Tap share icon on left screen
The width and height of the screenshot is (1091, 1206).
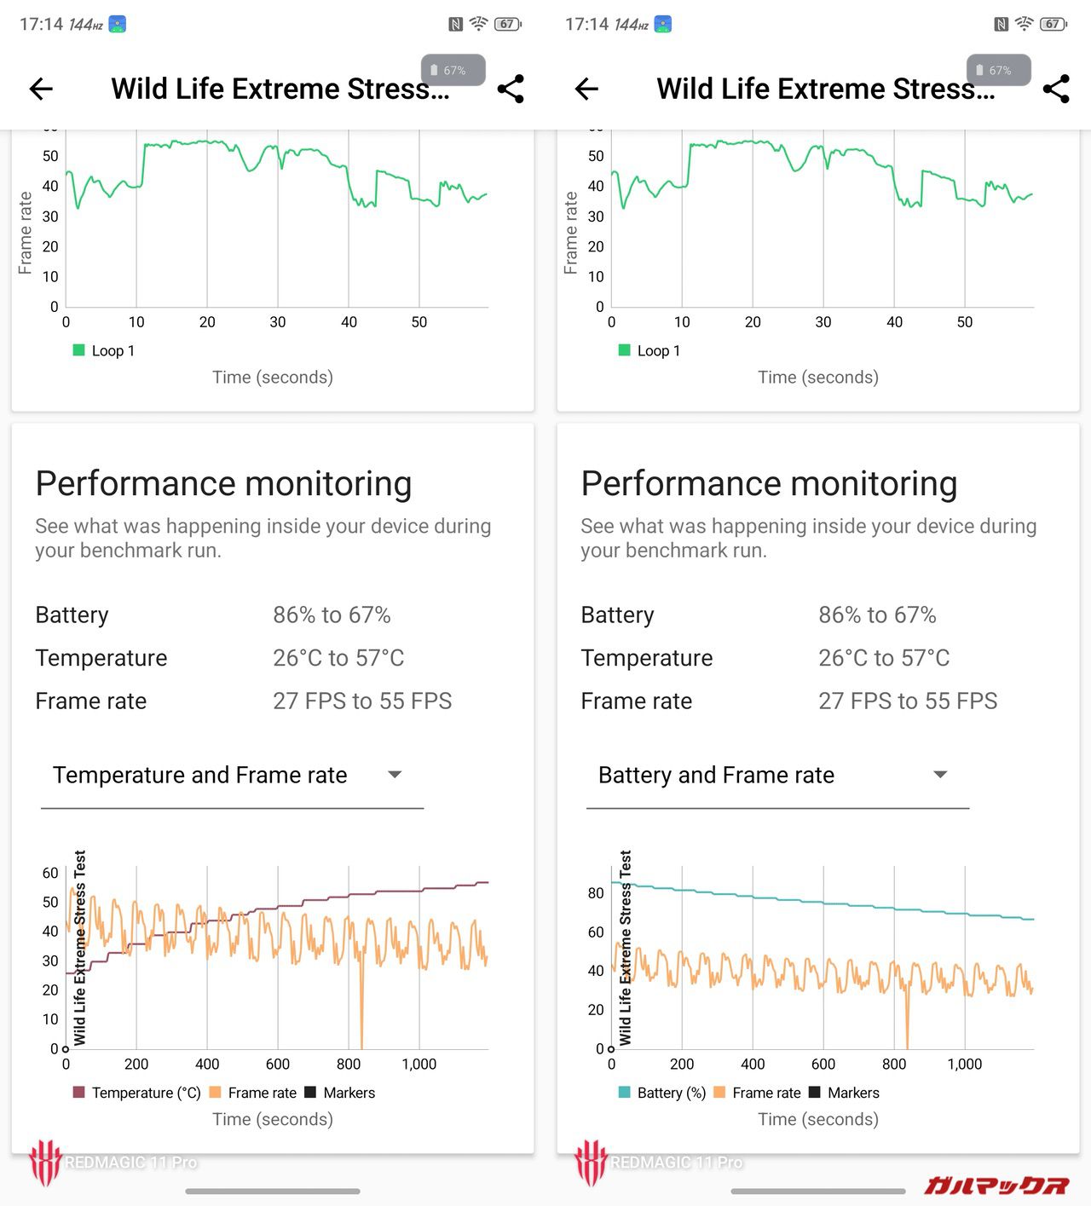pos(511,89)
